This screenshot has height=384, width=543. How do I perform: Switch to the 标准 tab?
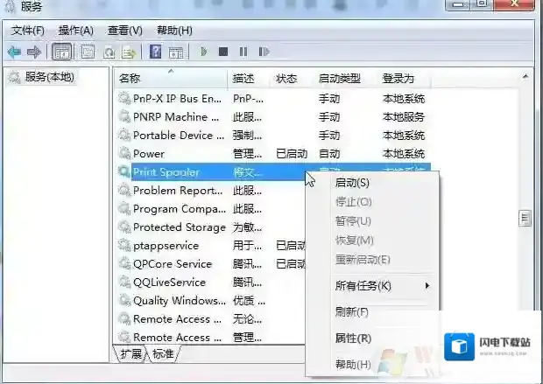click(163, 354)
